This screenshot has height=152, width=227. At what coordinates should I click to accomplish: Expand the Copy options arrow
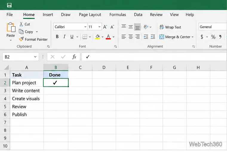(37, 32)
